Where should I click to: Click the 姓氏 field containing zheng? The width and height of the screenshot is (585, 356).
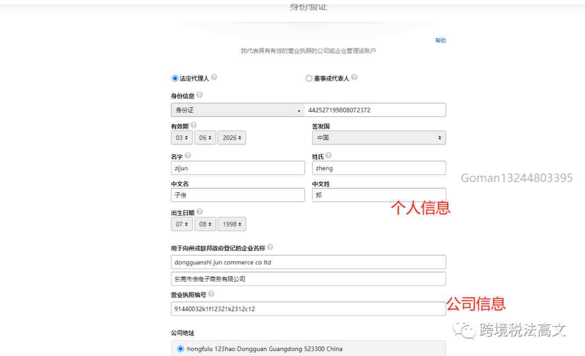379,168
